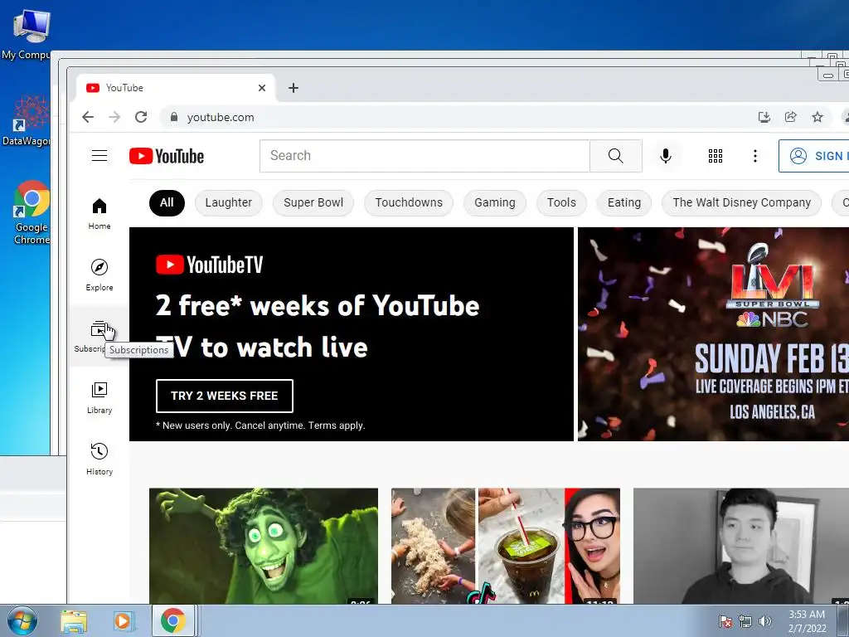Open the volume control in system tray
Viewport: 849px width, 637px height.
tap(764, 621)
